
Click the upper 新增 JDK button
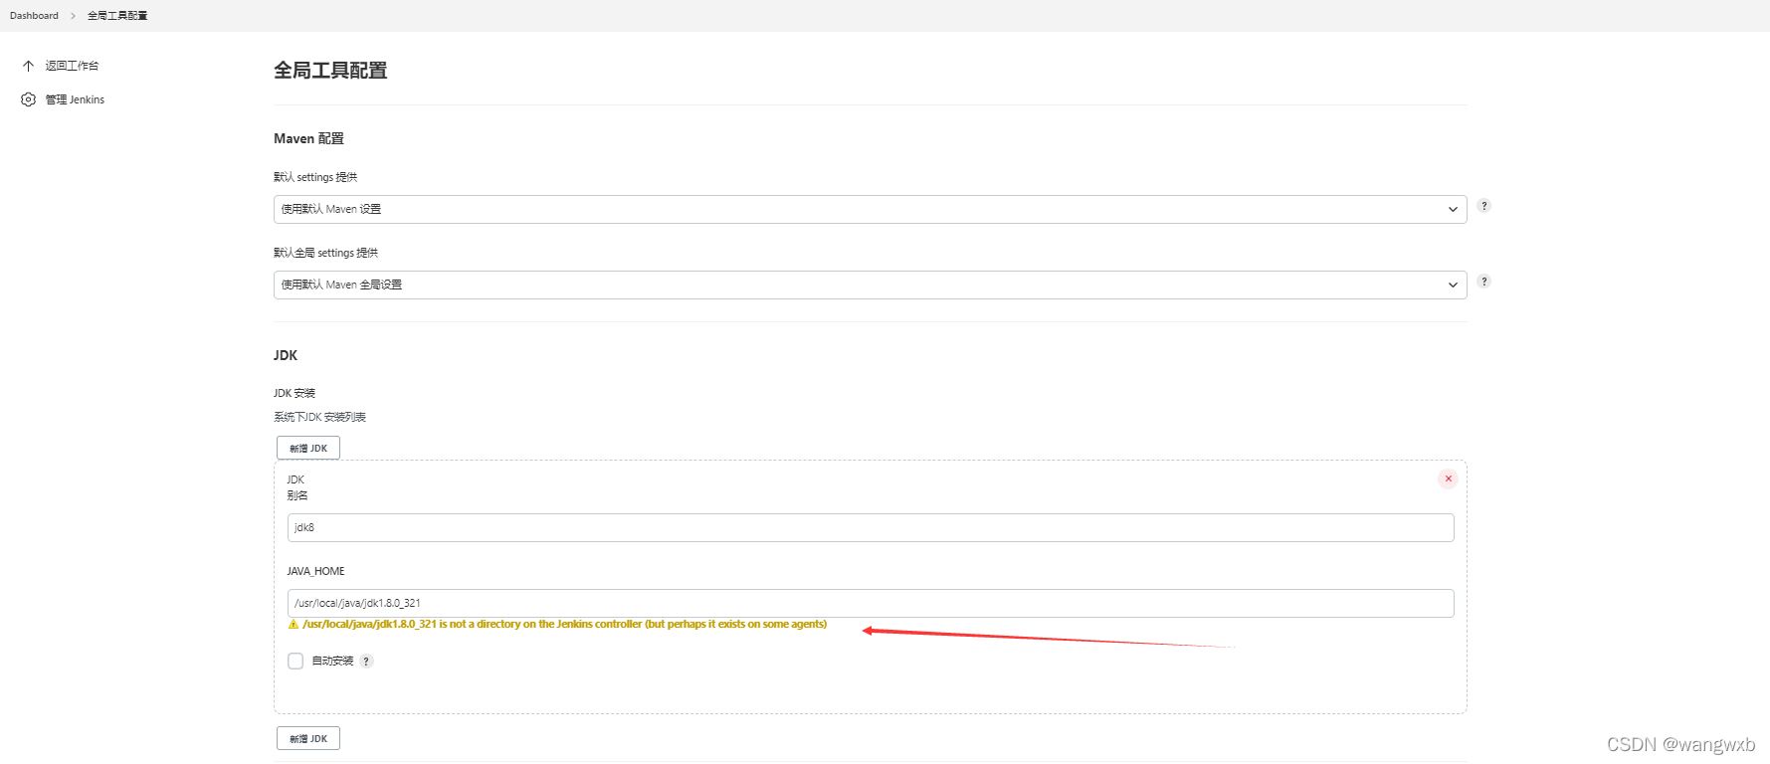308,448
